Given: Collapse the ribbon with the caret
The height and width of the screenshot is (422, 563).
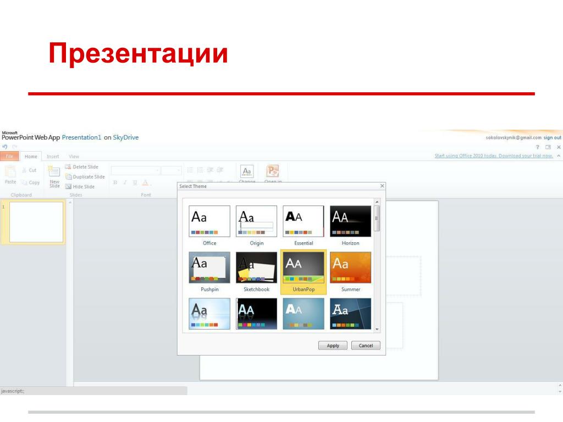Looking at the screenshot, I should pyautogui.click(x=559, y=156).
